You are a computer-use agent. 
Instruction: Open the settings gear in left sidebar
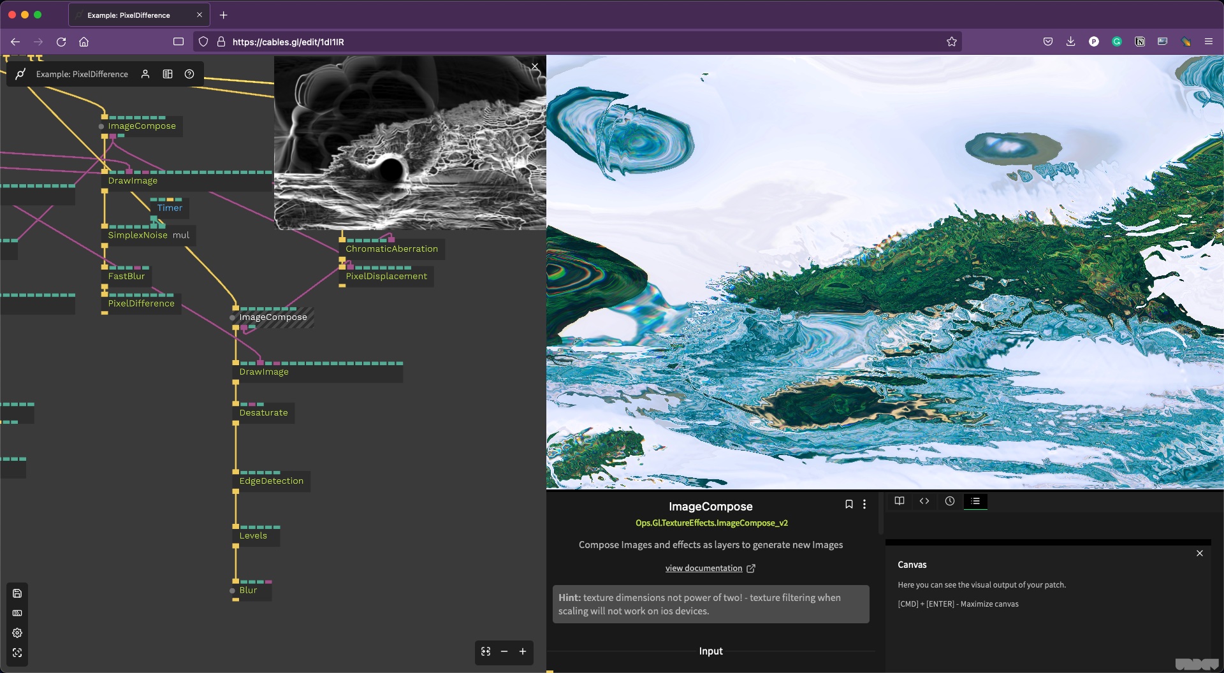point(17,633)
